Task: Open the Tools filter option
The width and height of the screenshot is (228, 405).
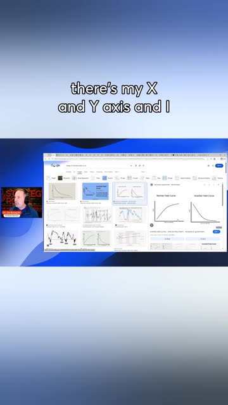Action: (x=143, y=171)
